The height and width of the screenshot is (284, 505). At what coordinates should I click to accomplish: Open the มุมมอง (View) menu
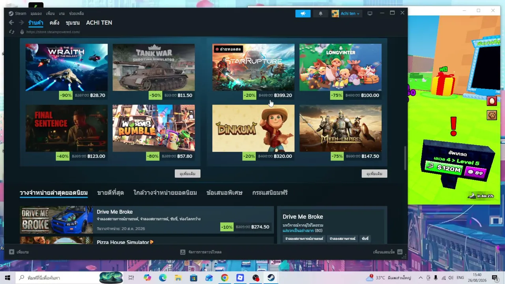click(x=36, y=13)
